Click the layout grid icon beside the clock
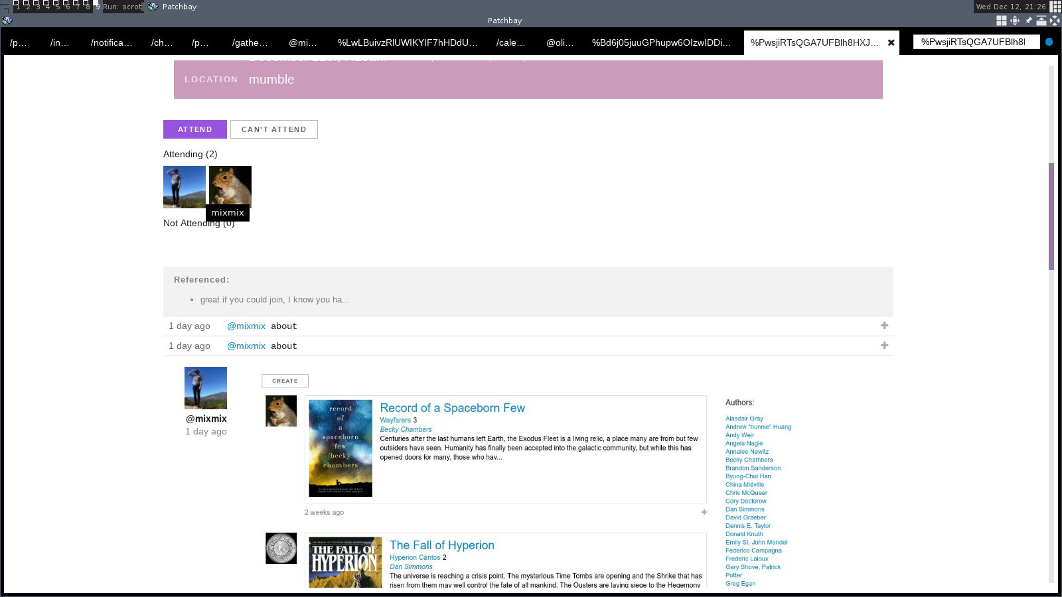This screenshot has height=597, width=1062. tap(1055, 7)
